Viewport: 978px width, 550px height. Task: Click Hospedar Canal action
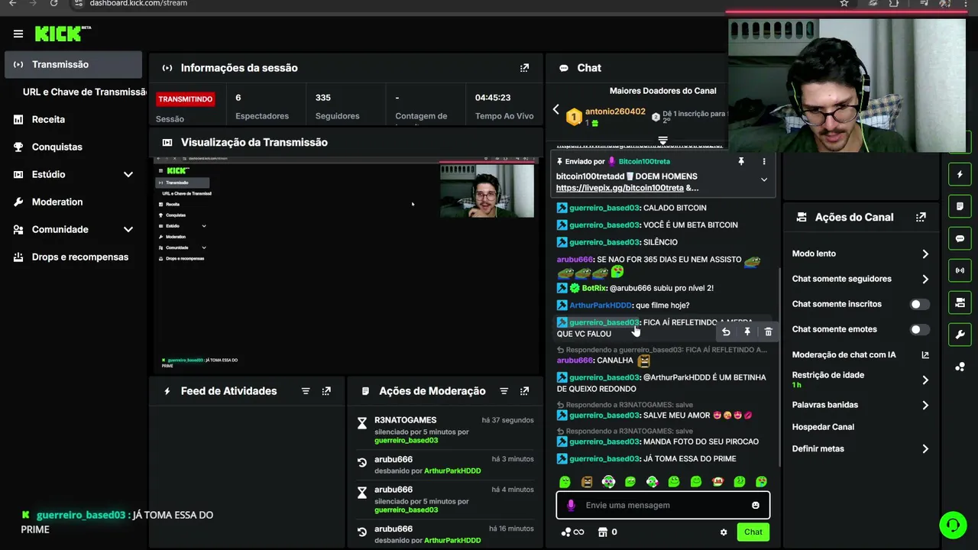pos(823,427)
